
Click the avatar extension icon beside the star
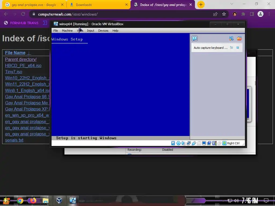point(235,14)
